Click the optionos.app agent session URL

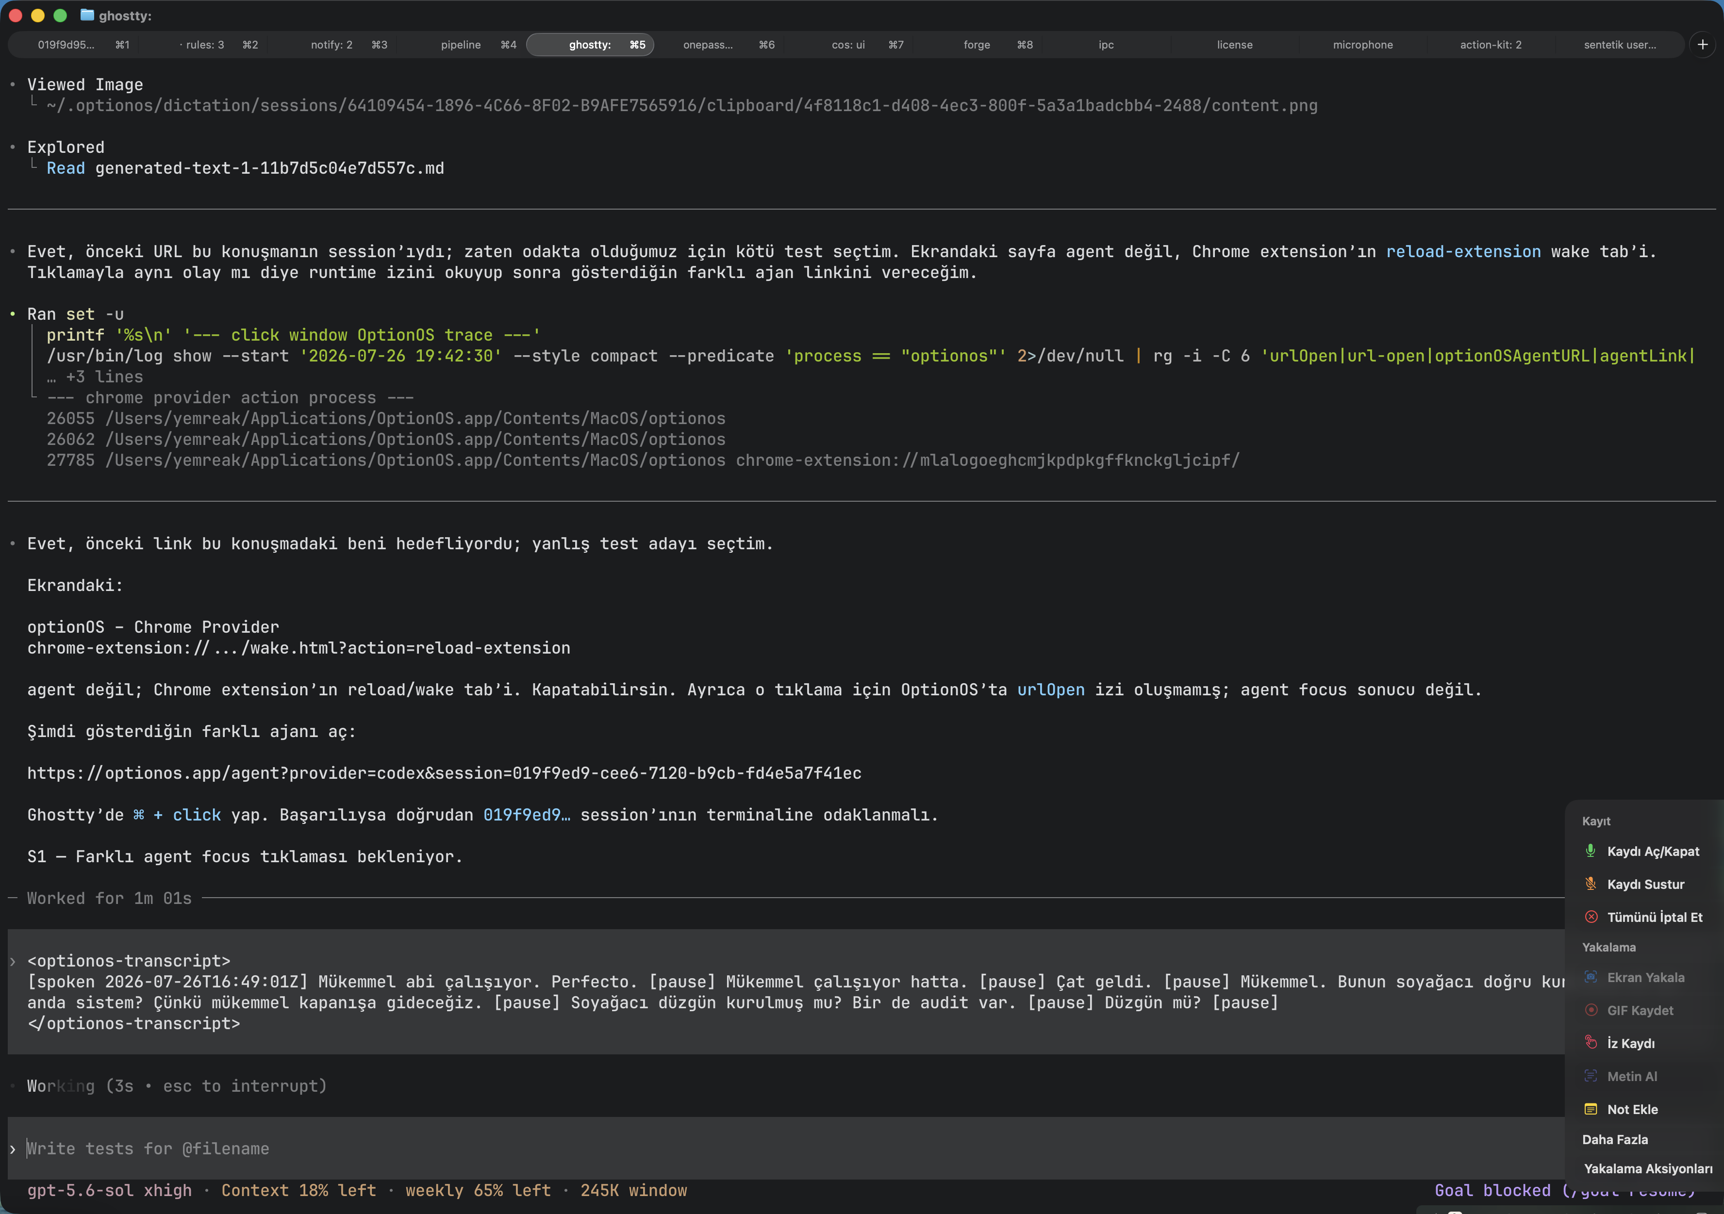(445, 773)
